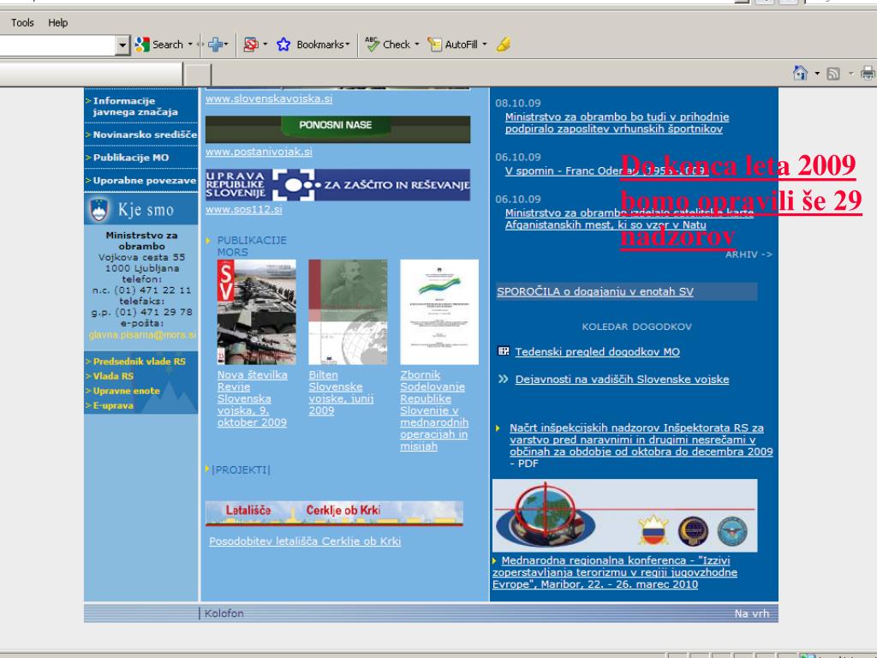The height and width of the screenshot is (658, 877).
Task: Expand the Check dropdown arrow
Action: tap(417, 45)
